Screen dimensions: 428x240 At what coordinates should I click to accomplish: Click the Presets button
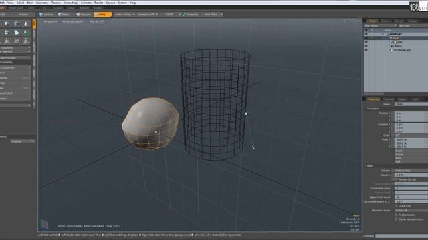point(23,15)
